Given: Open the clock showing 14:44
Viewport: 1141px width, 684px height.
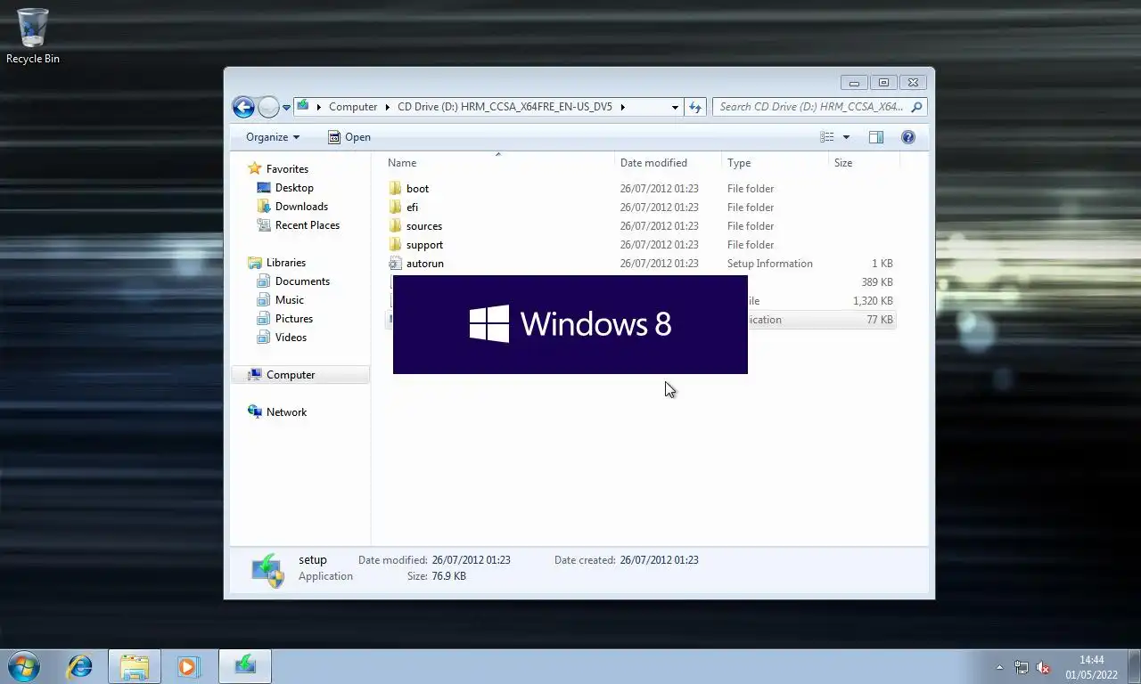Looking at the screenshot, I should click(x=1091, y=667).
